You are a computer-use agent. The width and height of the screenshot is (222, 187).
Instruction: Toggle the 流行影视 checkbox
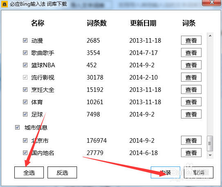coord(25,78)
